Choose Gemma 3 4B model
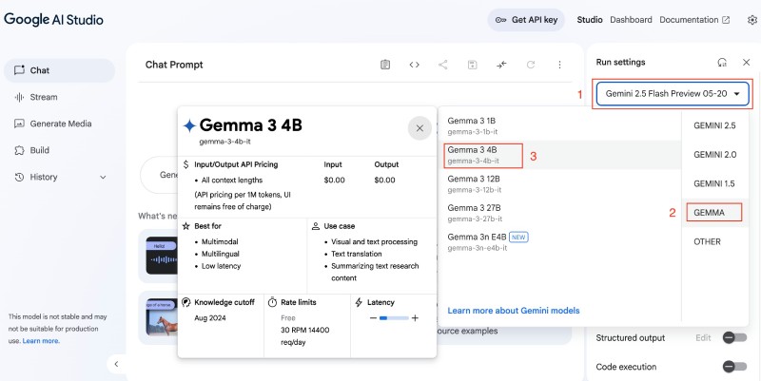Image resolution: width=761 pixels, height=381 pixels. (x=559, y=155)
